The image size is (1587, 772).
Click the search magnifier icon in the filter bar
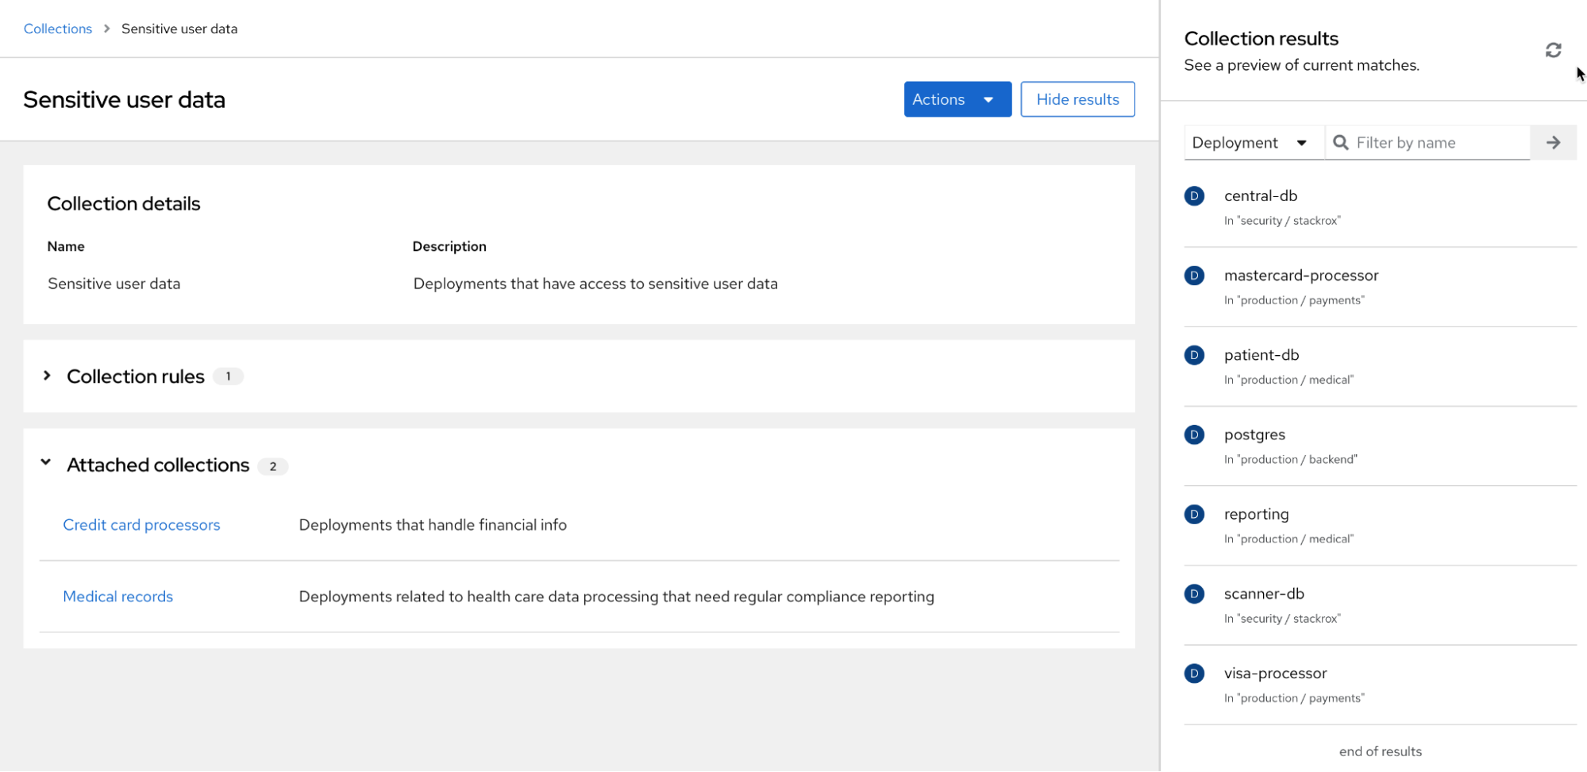click(x=1340, y=142)
